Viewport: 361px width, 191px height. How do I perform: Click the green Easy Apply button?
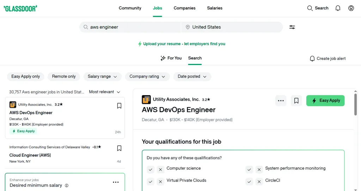[x=325, y=100]
